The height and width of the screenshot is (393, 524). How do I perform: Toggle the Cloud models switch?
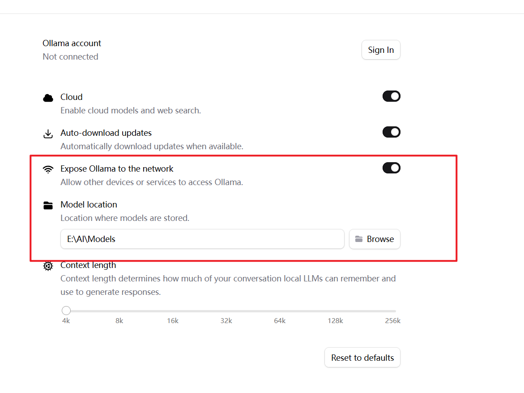[x=392, y=96]
